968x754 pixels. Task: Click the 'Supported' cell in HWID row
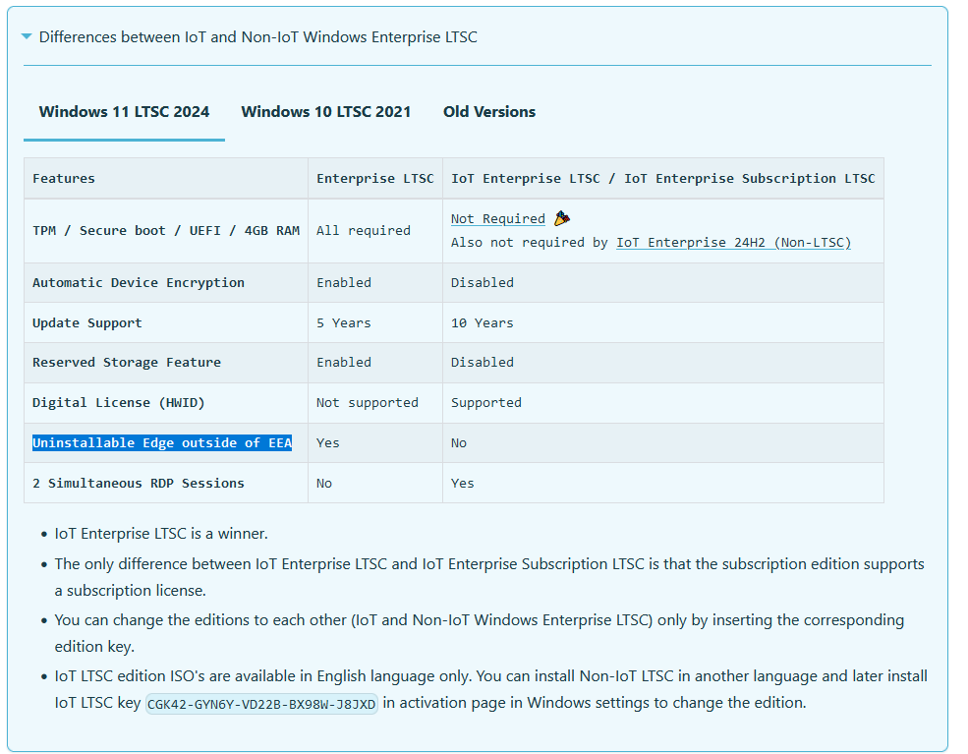click(x=663, y=403)
